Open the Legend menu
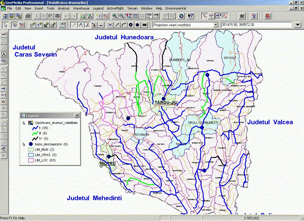Screen dimensions: 304x221 [98, 8]
